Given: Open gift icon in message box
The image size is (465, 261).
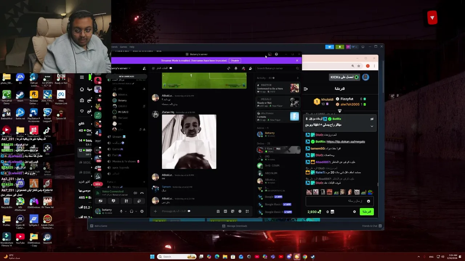Looking at the screenshot, I should click(x=218, y=211).
